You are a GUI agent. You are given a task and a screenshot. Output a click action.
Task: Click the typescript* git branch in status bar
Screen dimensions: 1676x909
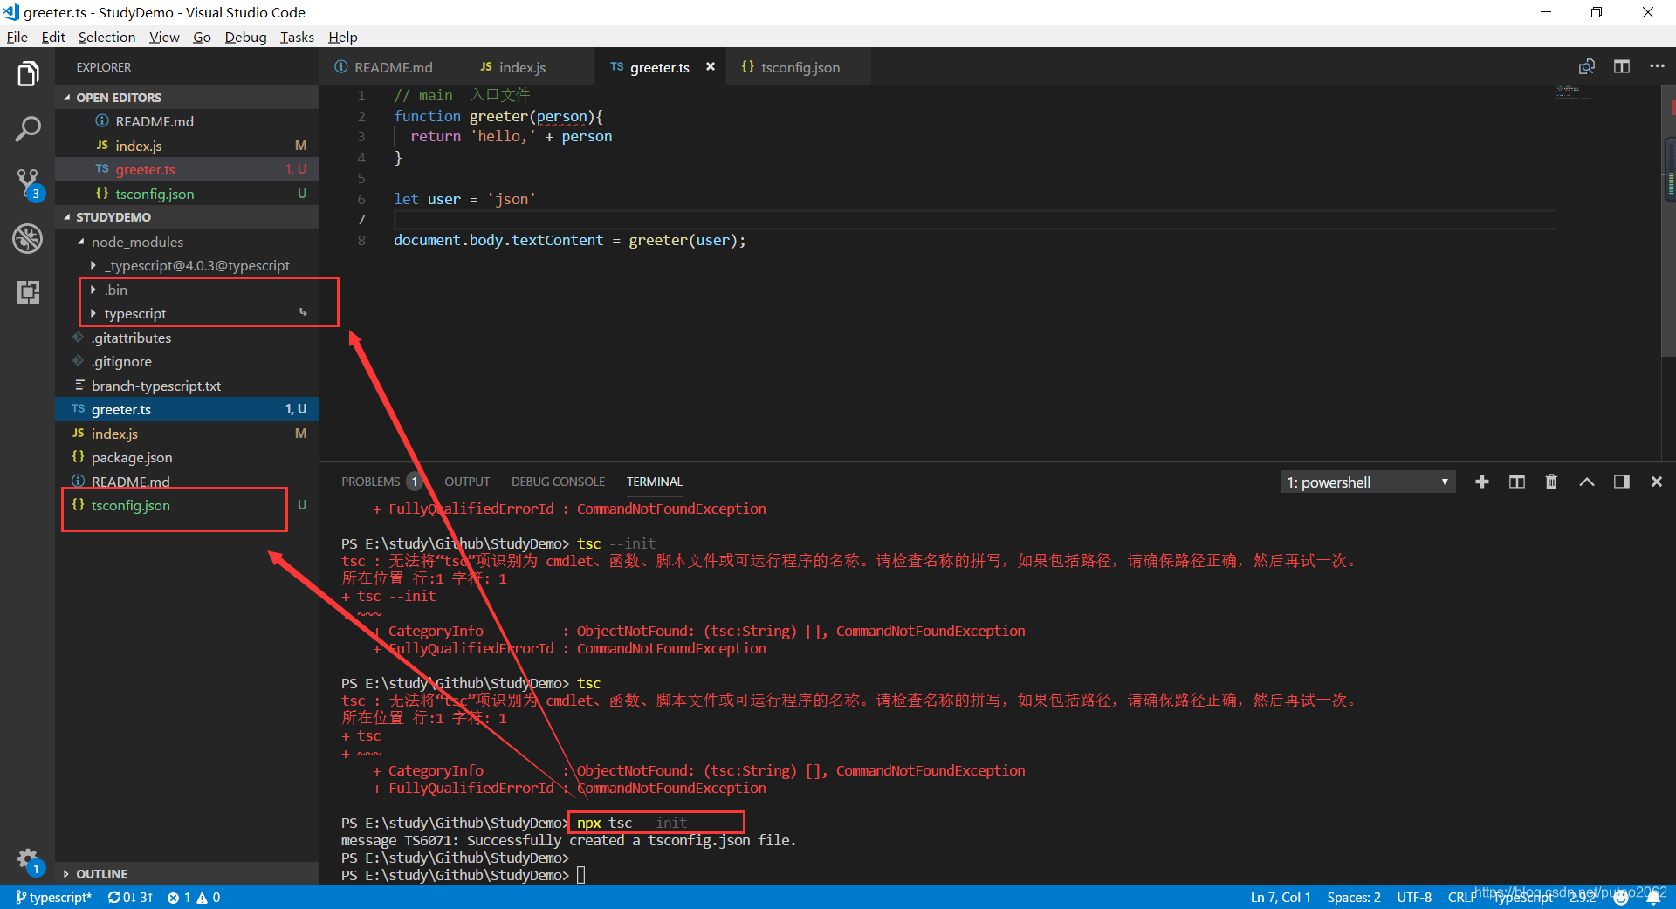53,897
